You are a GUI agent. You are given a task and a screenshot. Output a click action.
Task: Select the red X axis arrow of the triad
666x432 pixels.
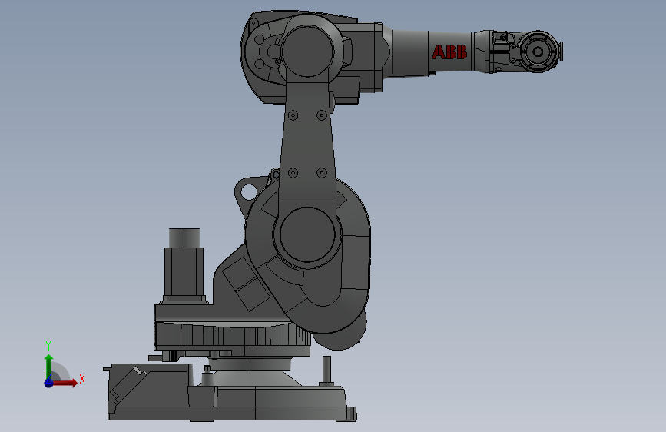pyautogui.click(x=65, y=383)
